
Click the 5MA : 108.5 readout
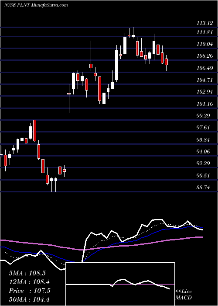27,273
